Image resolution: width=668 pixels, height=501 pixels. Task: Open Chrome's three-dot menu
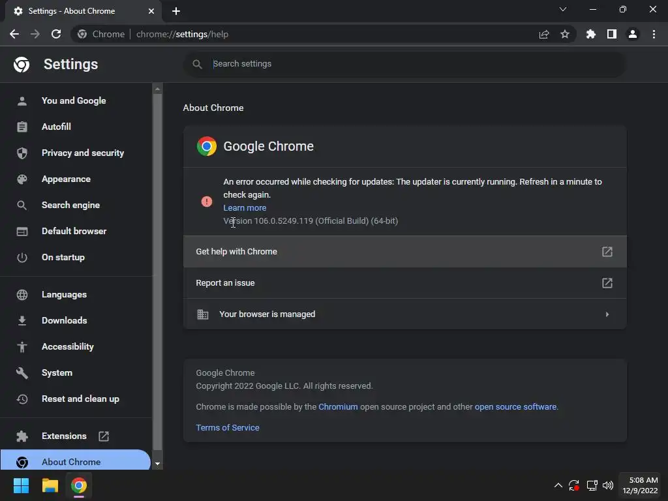tap(654, 34)
